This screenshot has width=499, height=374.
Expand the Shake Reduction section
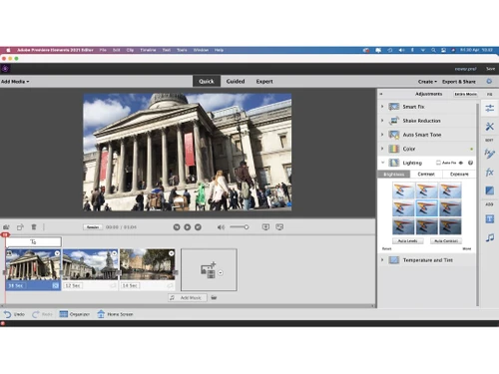(382, 121)
